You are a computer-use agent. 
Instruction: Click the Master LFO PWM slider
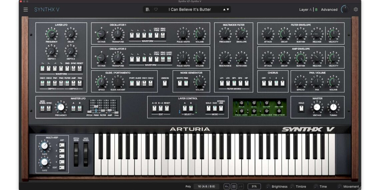coord(96,106)
